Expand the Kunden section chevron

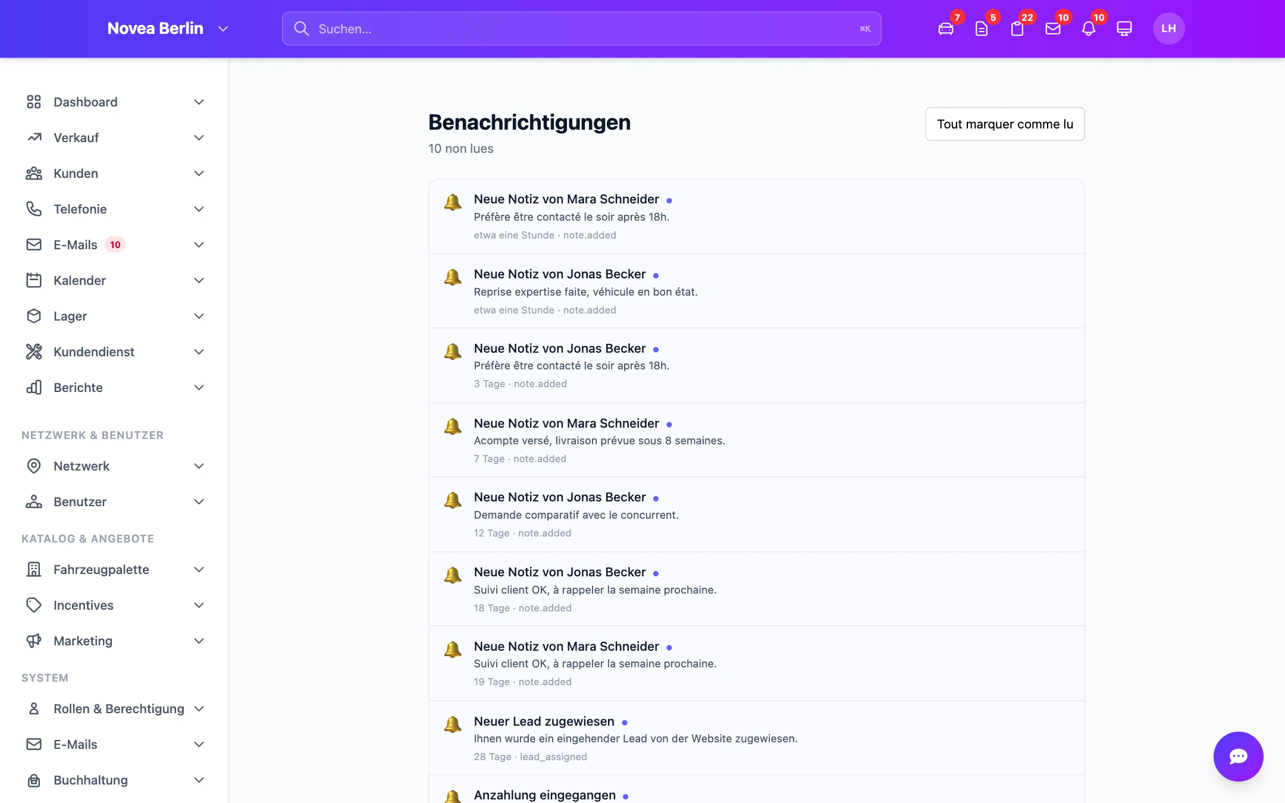(199, 174)
